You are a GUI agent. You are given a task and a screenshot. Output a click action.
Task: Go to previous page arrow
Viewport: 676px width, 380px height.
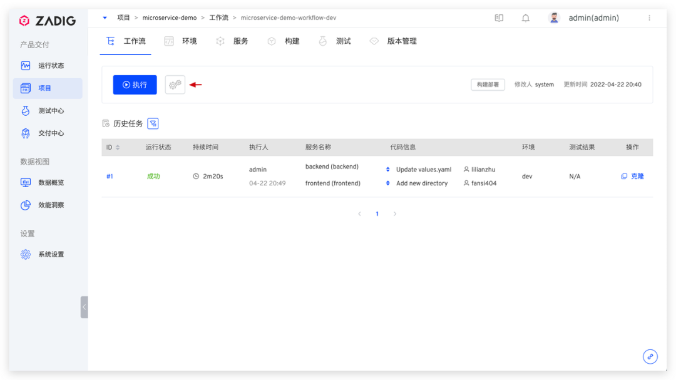pyautogui.click(x=359, y=214)
